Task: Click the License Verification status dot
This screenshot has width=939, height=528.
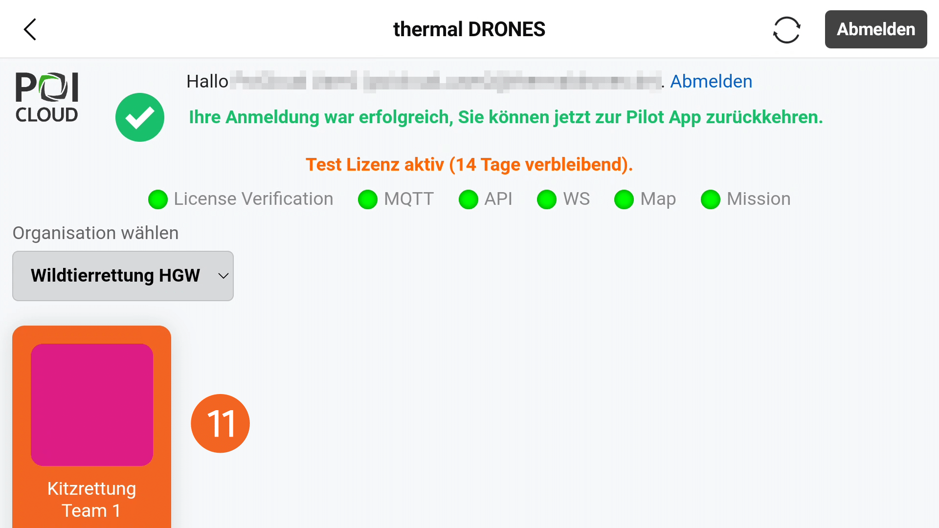Action: pos(158,199)
